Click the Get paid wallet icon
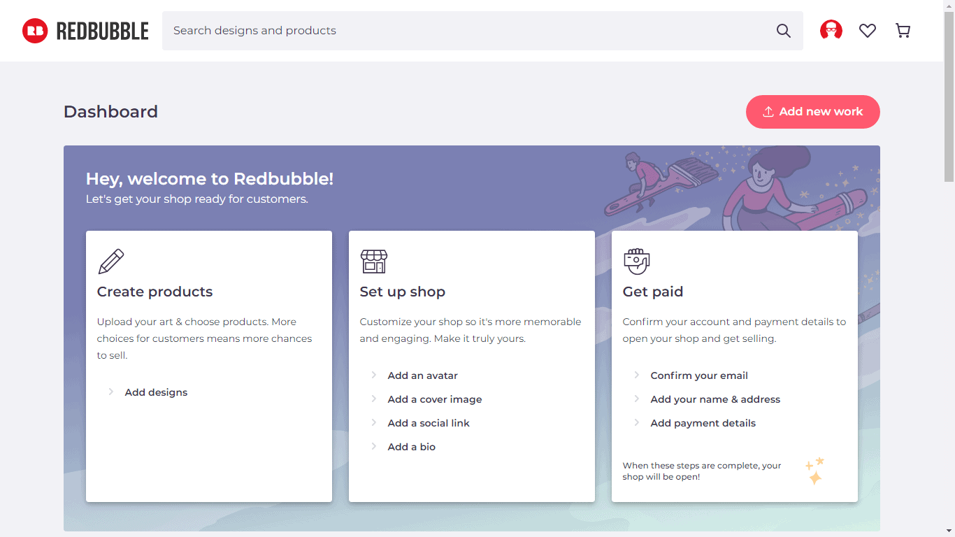 pos(636,262)
